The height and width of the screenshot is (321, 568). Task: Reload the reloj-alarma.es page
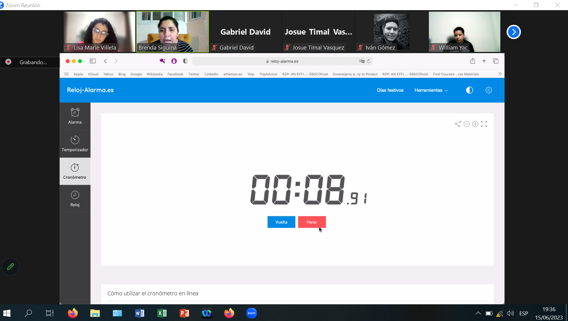point(369,61)
